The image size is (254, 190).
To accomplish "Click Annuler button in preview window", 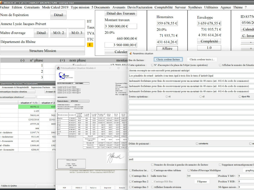I will 122,188.
